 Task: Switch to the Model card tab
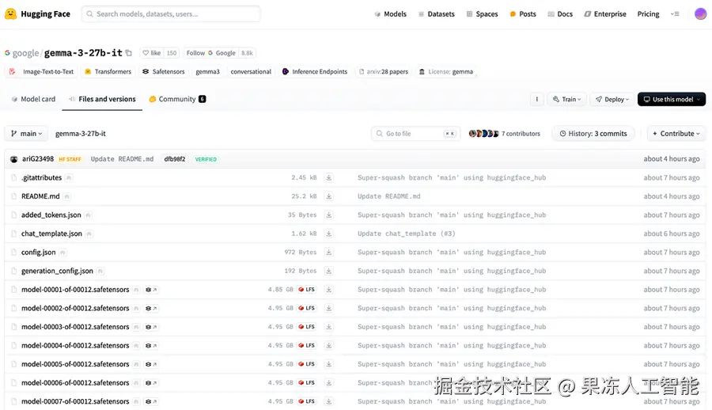[x=33, y=99]
